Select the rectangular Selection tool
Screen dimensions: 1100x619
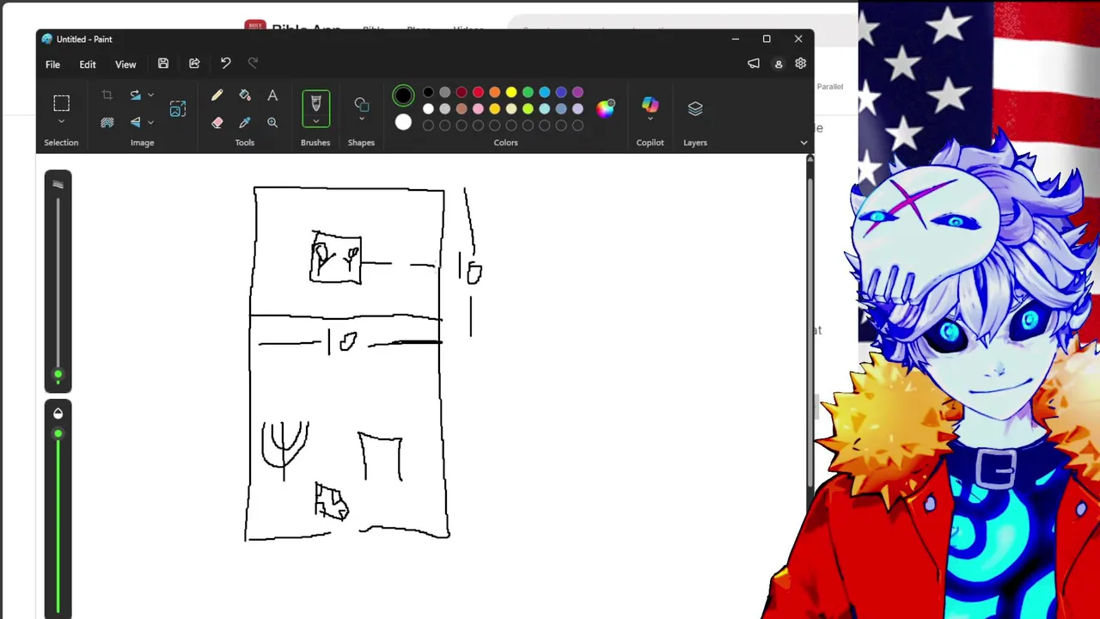point(61,103)
